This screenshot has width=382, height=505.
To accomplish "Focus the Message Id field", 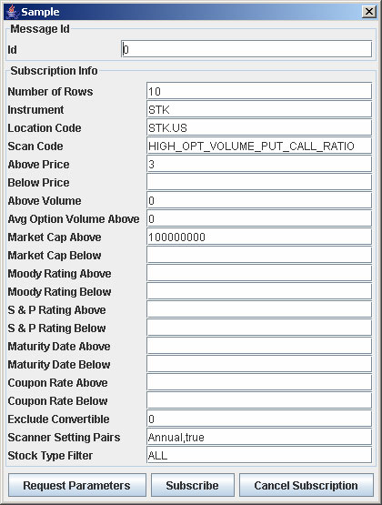I will point(246,49).
